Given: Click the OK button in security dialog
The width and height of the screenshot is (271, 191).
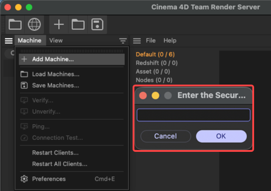Looking at the screenshot, I should 221,136.
